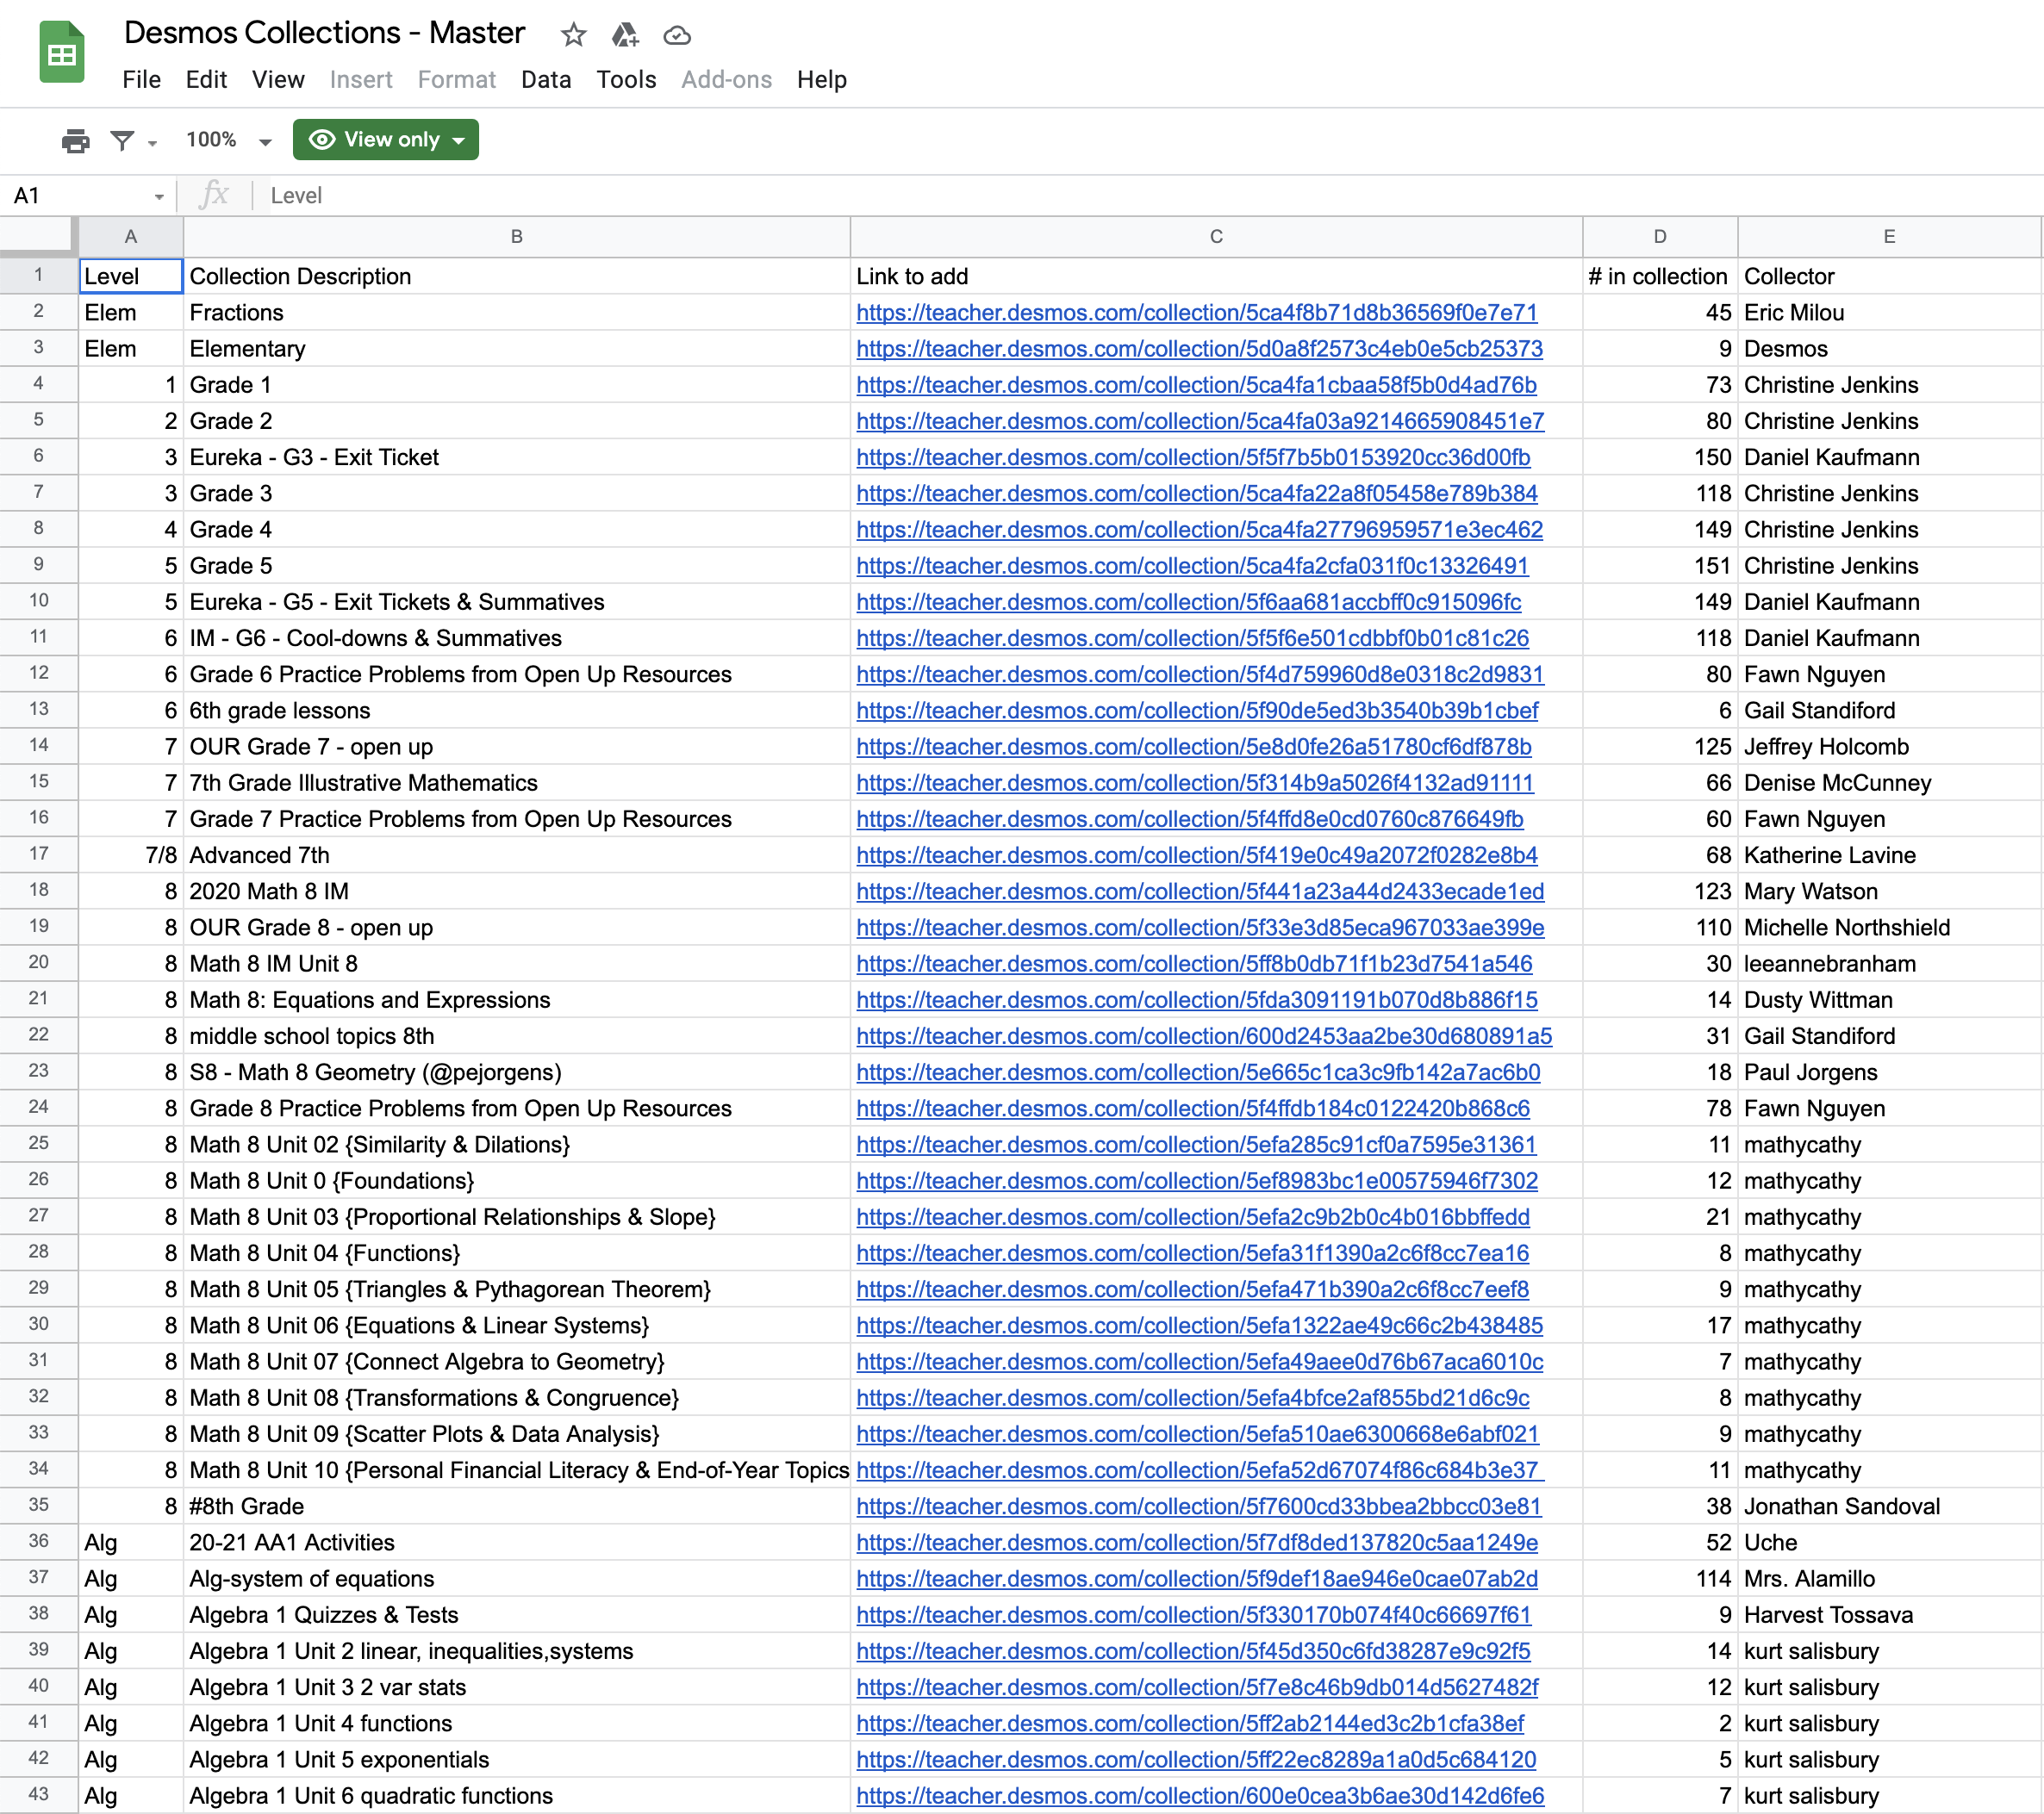Open the View menu
The height and width of the screenshot is (1814, 2044).
click(x=278, y=80)
